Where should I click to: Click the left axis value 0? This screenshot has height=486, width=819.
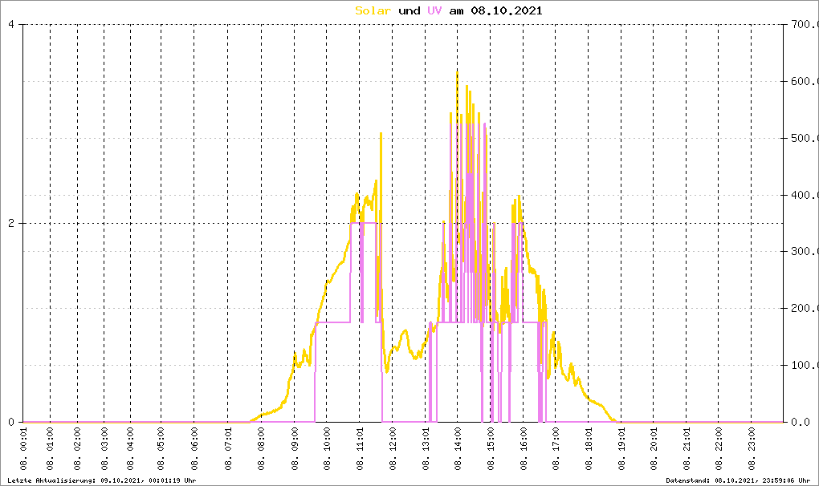(x=11, y=422)
